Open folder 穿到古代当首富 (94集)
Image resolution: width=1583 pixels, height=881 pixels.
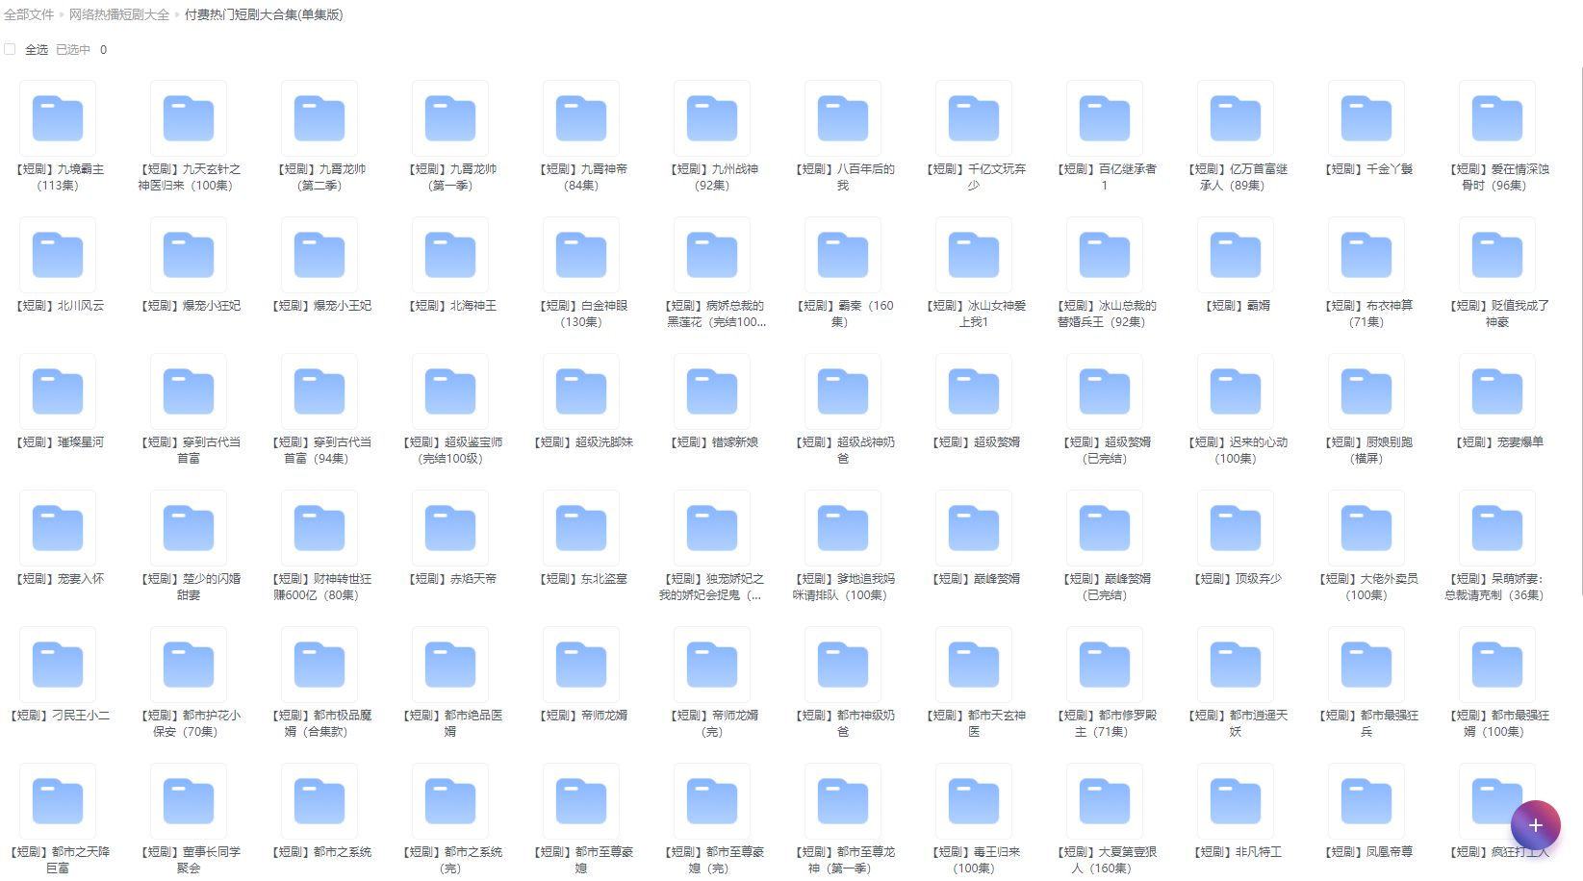319,391
